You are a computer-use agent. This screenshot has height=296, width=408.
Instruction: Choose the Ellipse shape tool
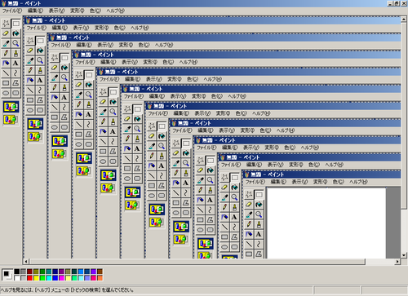6,93
